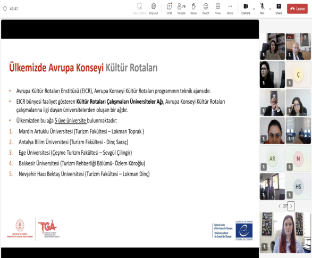Click the Ministry of Culture and Tourism logo
Viewport: 312px width, 258px height.
20,229
